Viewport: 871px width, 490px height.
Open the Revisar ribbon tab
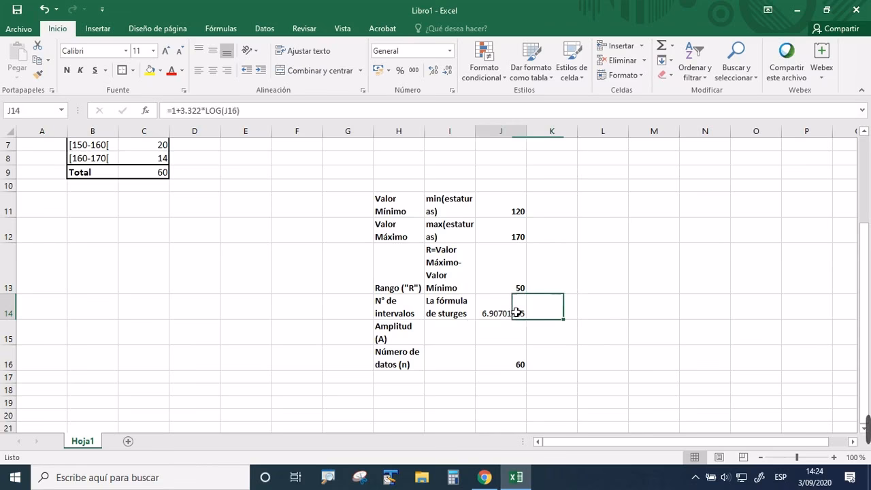(x=304, y=29)
